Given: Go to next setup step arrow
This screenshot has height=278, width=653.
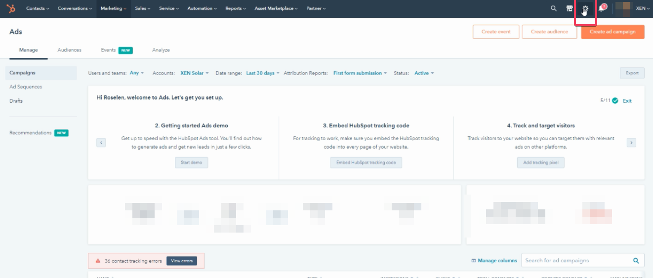Looking at the screenshot, I should point(631,143).
